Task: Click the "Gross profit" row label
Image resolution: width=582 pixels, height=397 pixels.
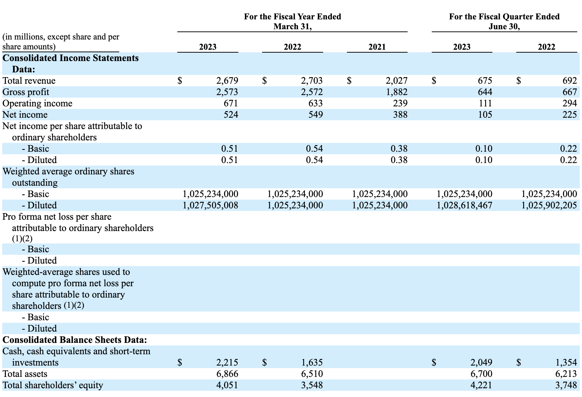Action: click(26, 92)
